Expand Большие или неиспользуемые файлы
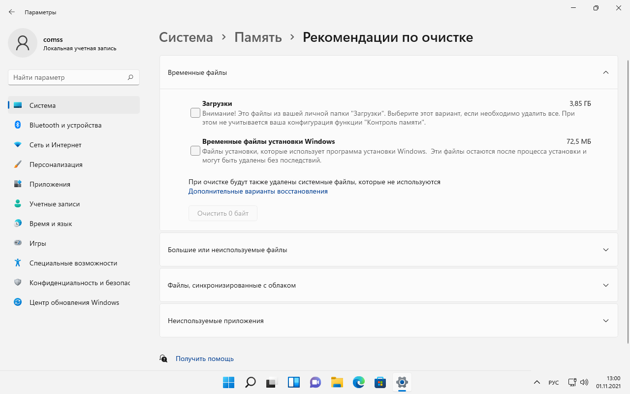The image size is (630, 394). click(x=606, y=250)
